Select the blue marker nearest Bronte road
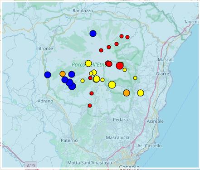The height and width of the screenshot is (170, 200). click(48, 75)
